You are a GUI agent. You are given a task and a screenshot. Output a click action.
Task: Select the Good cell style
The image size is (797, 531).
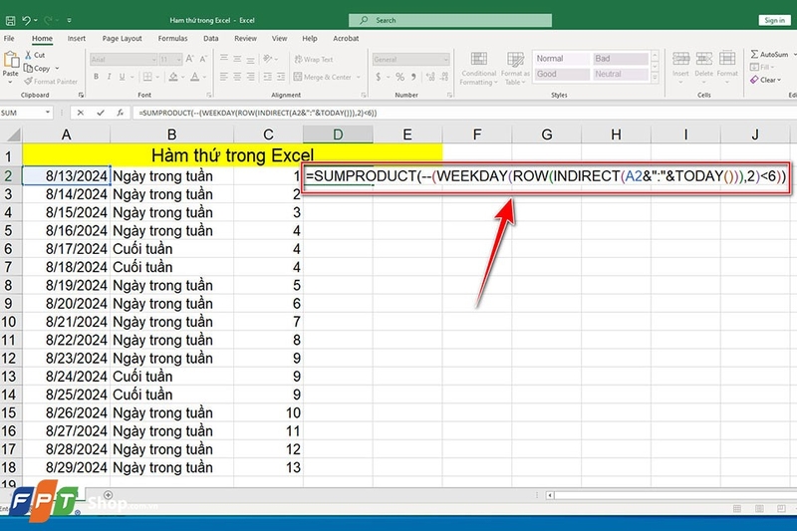click(561, 74)
